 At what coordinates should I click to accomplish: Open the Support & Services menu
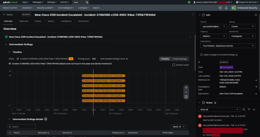pos(247,2)
